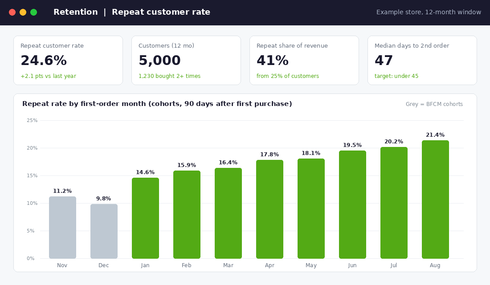
Task: Click the 10% y-axis tick label
Action: (x=32, y=203)
